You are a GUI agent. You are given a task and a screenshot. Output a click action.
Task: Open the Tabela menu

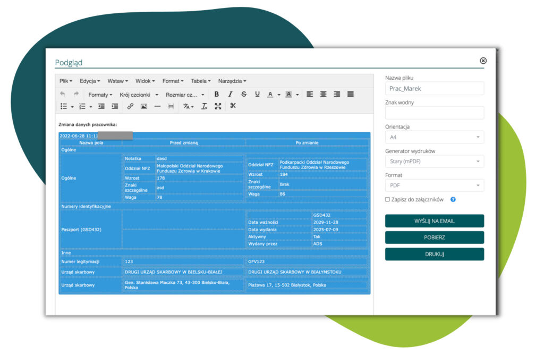coord(201,81)
